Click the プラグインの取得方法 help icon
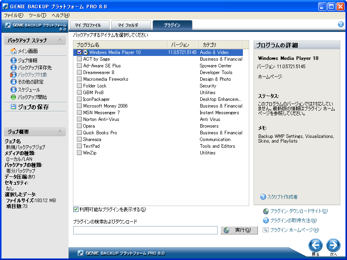This screenshot has height=260, width=347. 266,221
